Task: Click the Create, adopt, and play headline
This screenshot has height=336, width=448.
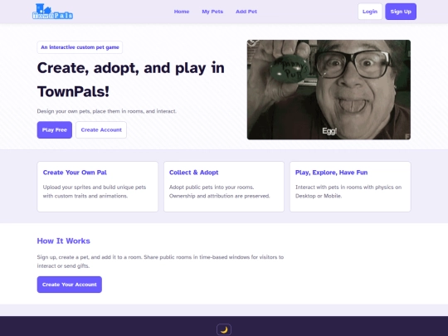Action: (131, 80)
